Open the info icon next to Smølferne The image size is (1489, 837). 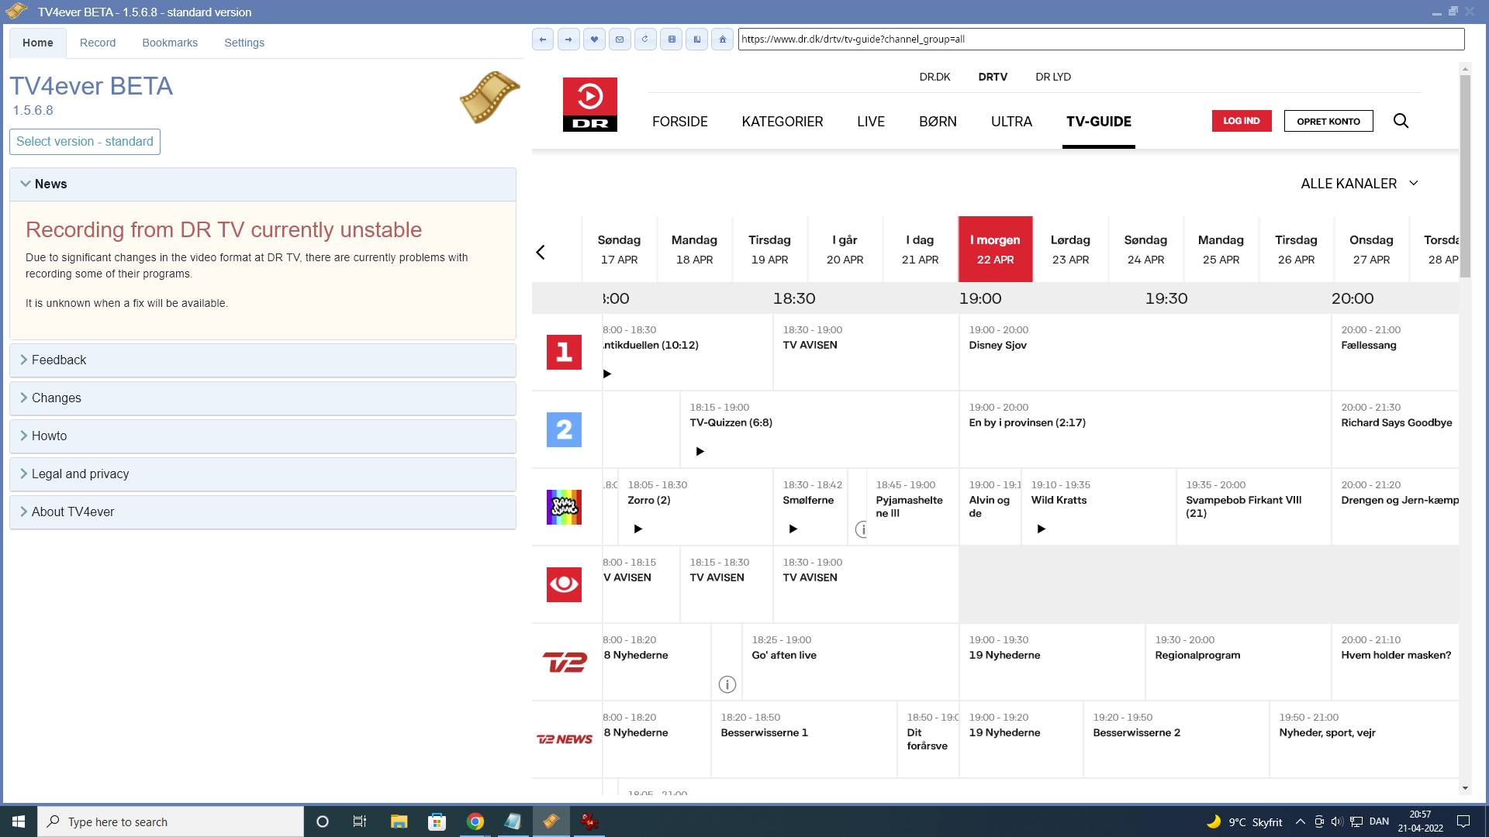tap(861, 529)
